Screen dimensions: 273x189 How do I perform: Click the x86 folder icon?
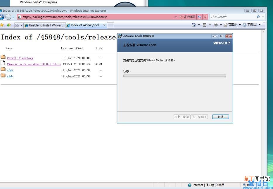pos(3,75)
